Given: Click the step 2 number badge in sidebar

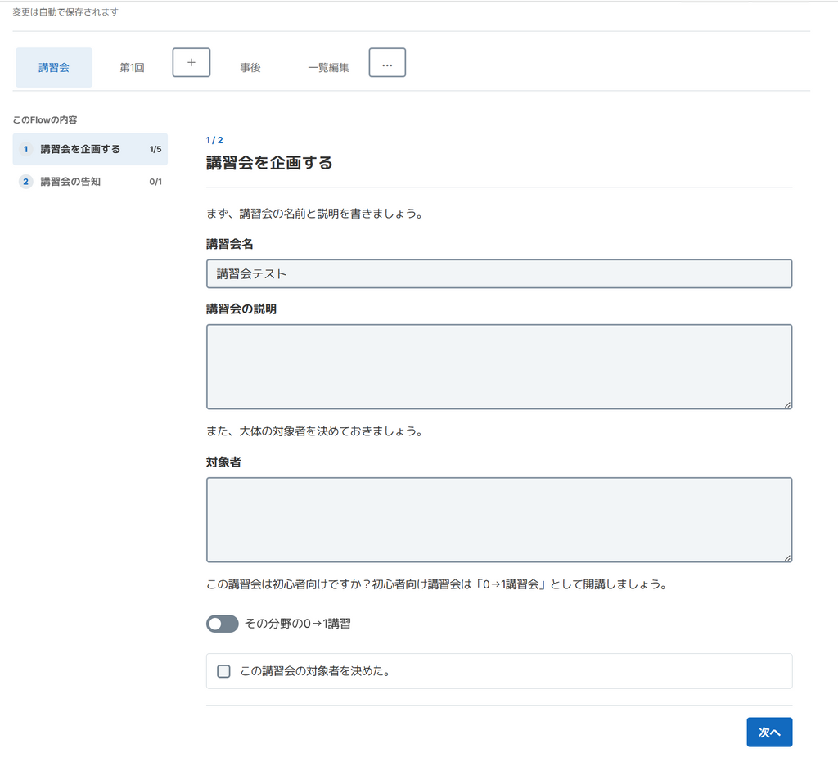Looking at the screenshot, I should (25, 182).
